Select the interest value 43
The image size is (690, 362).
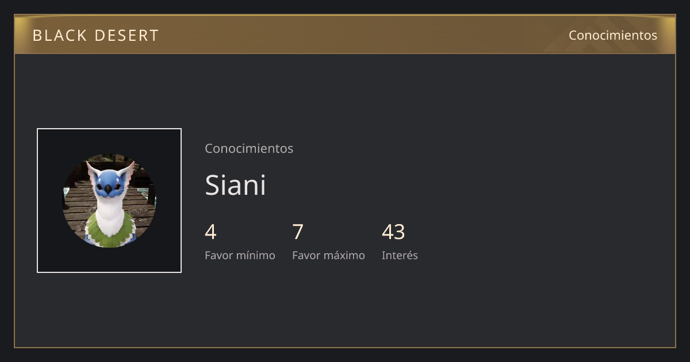pyautogui.click(x=393, y=232)
